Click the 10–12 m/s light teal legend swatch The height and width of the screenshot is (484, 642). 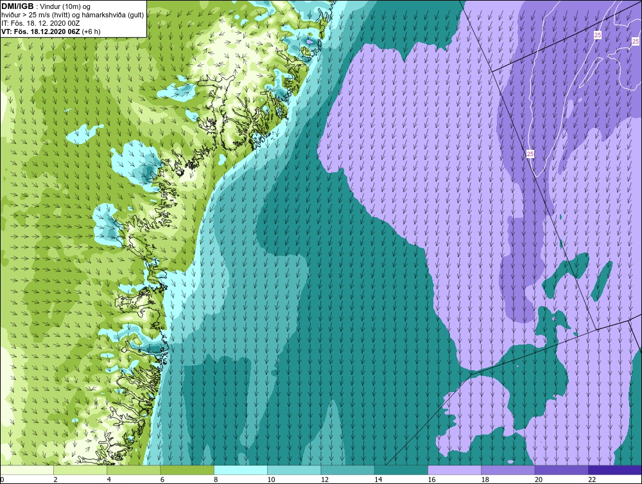point(294,470)
